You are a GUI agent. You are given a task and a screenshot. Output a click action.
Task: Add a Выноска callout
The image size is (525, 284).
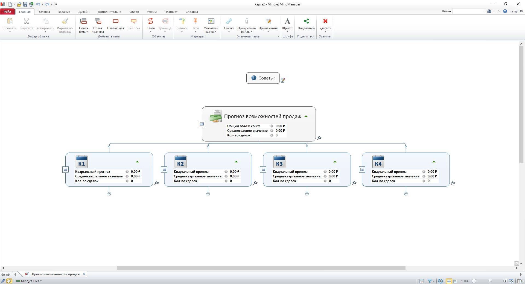134,24
